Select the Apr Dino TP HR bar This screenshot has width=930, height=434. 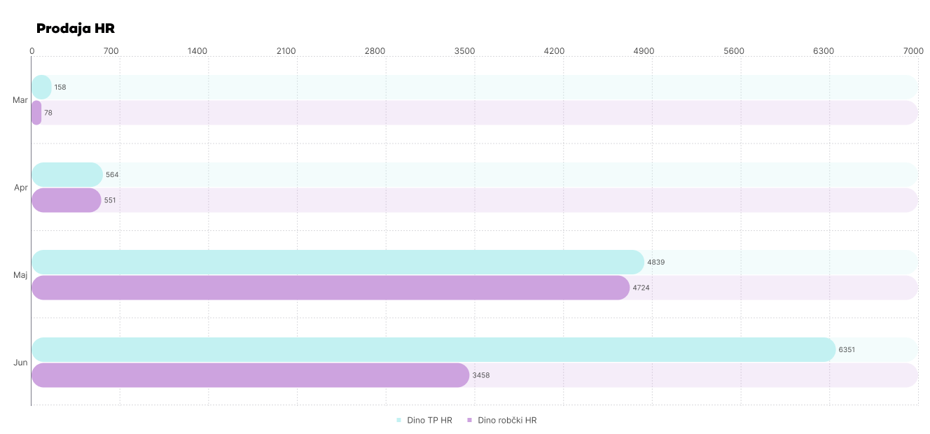coord(67,174)
